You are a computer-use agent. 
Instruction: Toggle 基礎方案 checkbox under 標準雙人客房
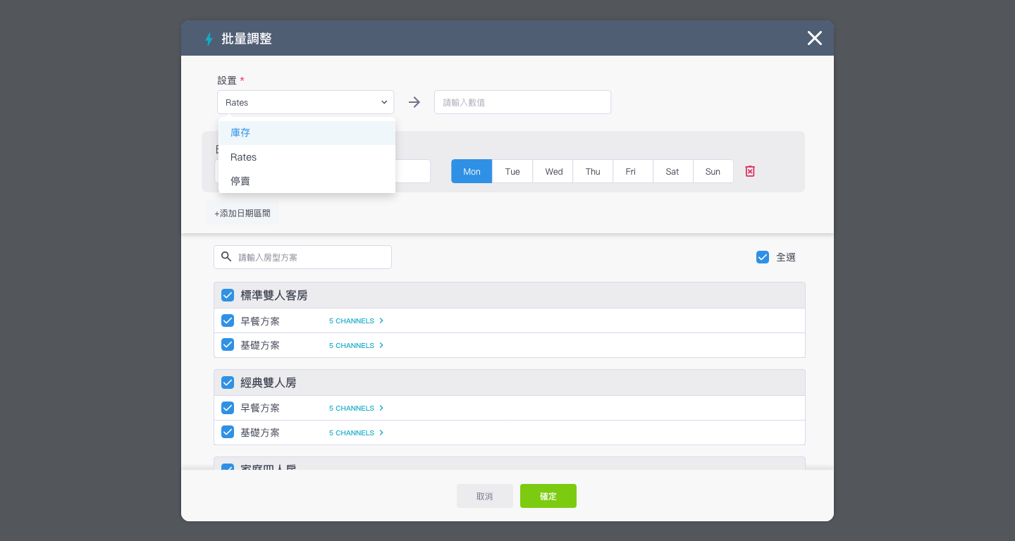pyautogui.click(x=228, y=345)
